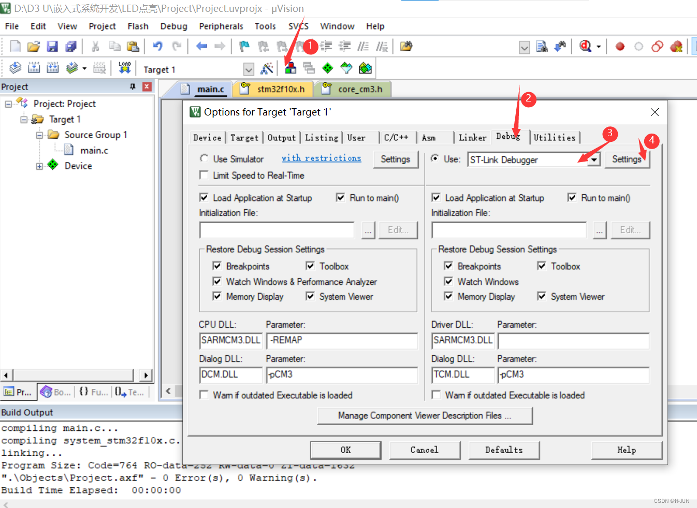Screen dimensions: 697x508
Task: Click the Save All icon
Action: click(x=71, y=47)
